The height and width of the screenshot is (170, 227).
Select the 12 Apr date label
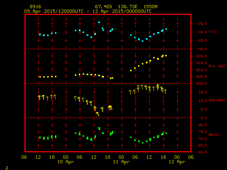(177, 162)
